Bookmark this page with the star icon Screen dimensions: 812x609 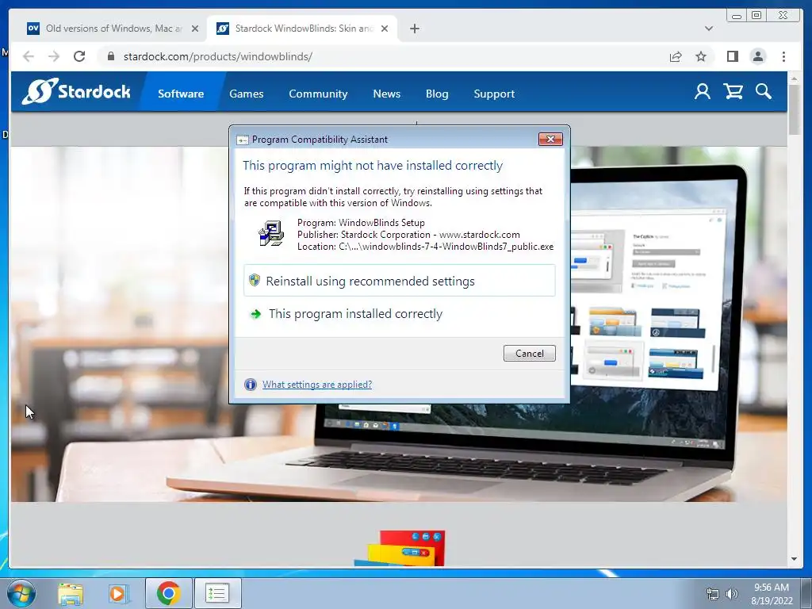701,56
